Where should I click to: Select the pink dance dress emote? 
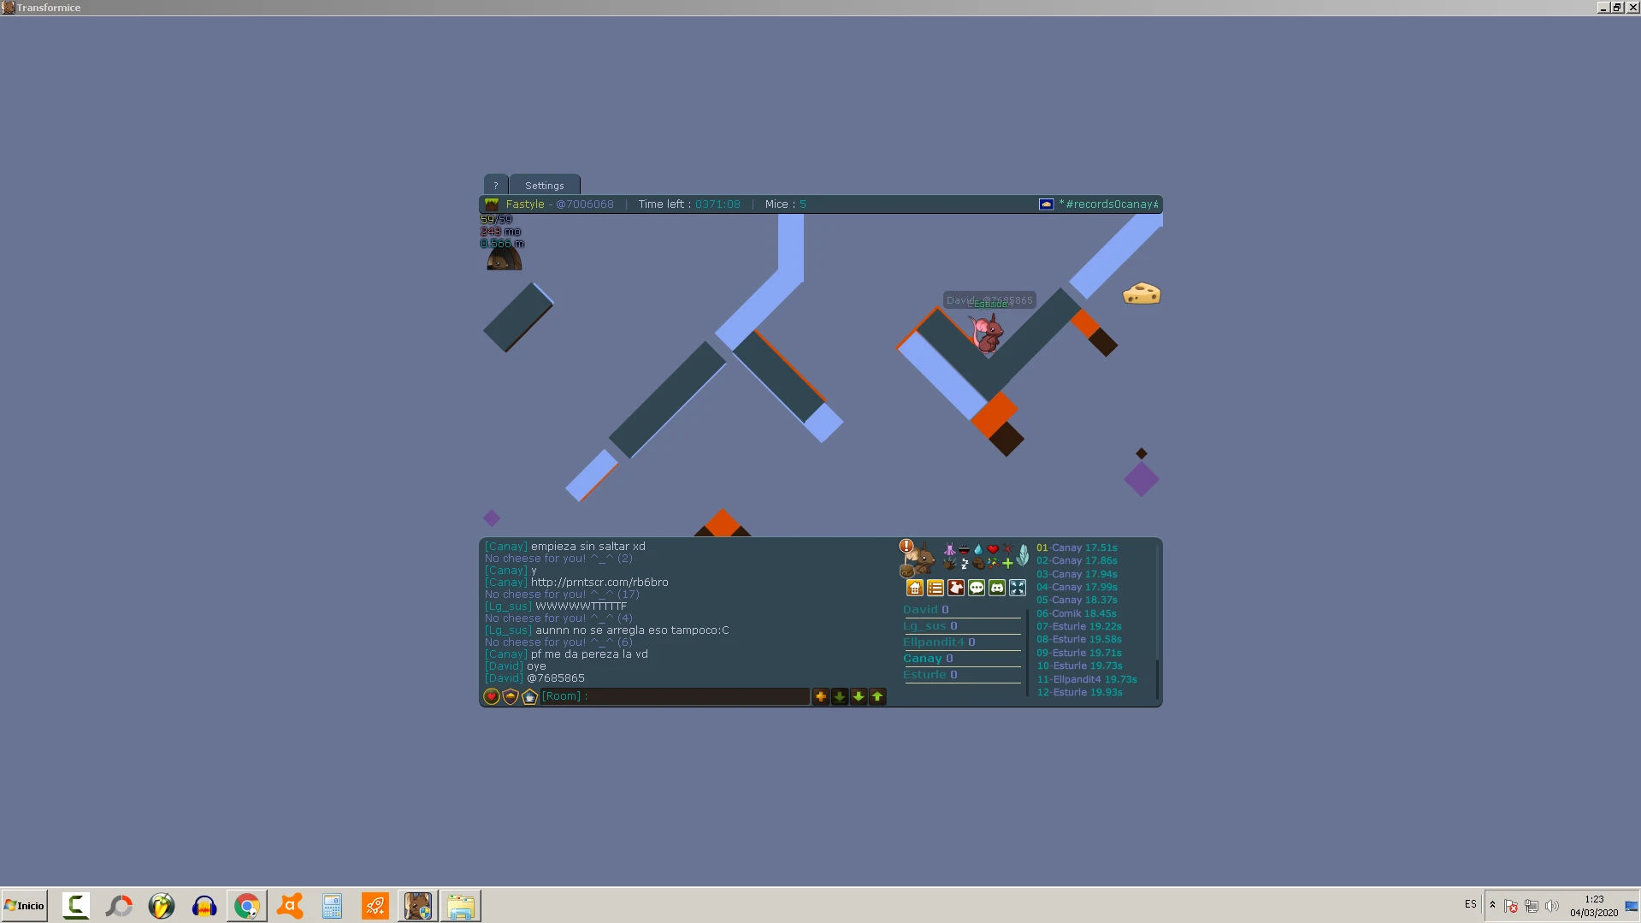click(949, 549)
